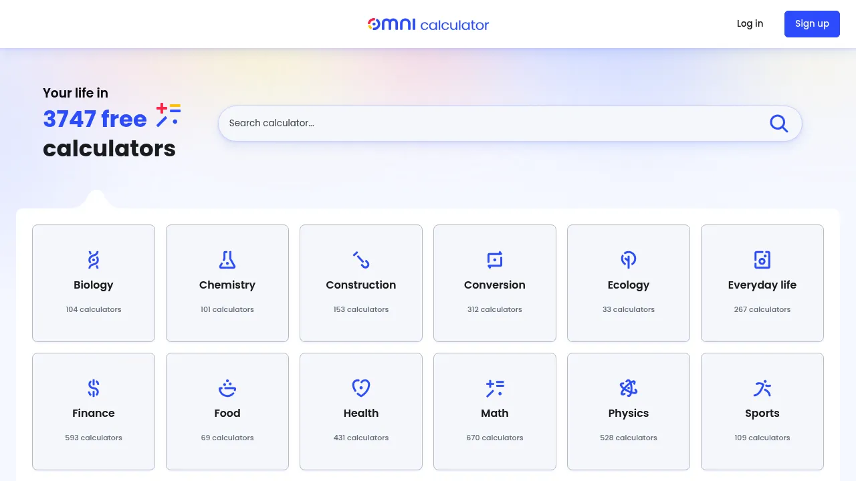This screenshot has width=856, height=481.
Task: Click the Omni Calculator logo
Action: [x=428, y=24]
